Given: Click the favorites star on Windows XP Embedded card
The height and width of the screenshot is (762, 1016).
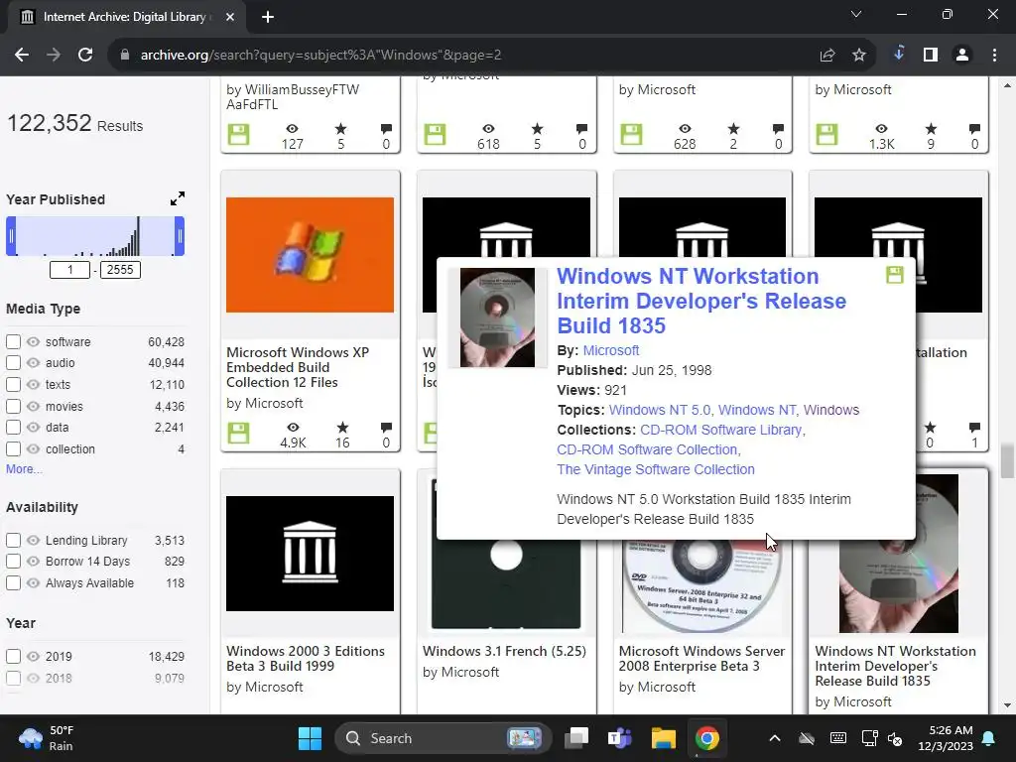Looking at the screenshot, I should [x=342, y=427].
